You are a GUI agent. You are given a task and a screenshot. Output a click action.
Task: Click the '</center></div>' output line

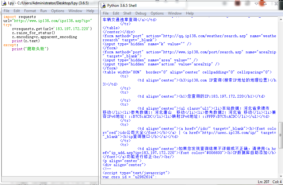(119, 32)
